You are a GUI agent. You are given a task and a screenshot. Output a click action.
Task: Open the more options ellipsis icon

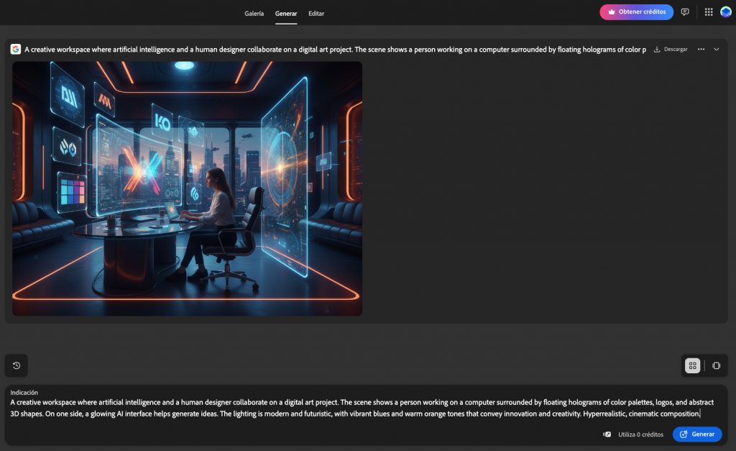click(x=701, y=49)
